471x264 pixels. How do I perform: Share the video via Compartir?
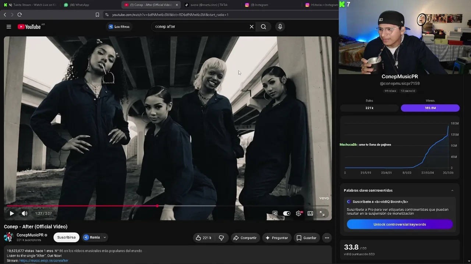(x=245, y=238)
